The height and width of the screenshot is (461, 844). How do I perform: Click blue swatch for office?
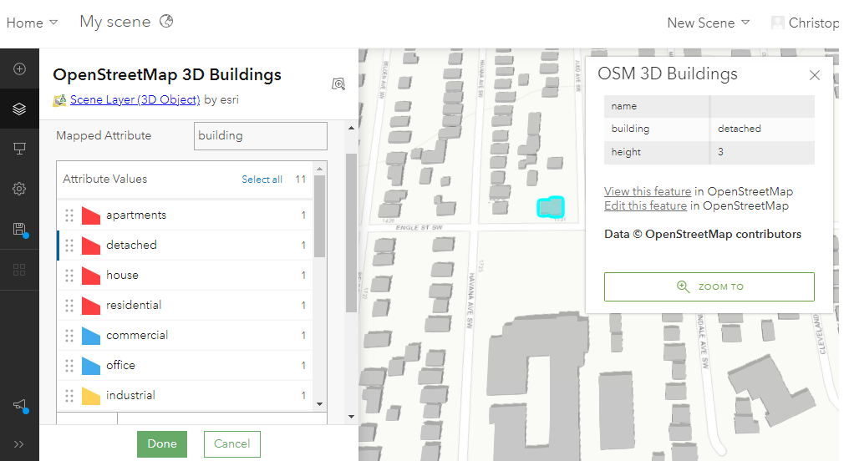(x=91, y=366)
